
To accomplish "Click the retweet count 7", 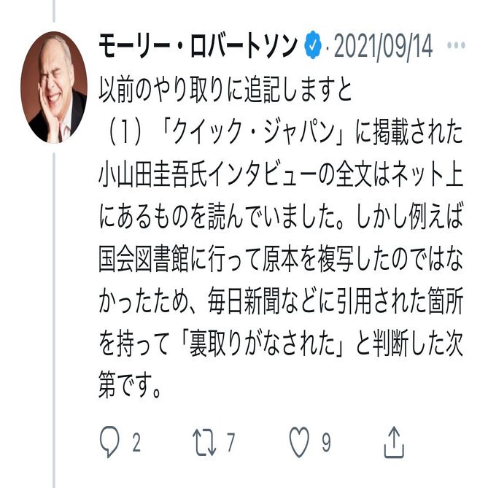I will [x=231, y=442].
